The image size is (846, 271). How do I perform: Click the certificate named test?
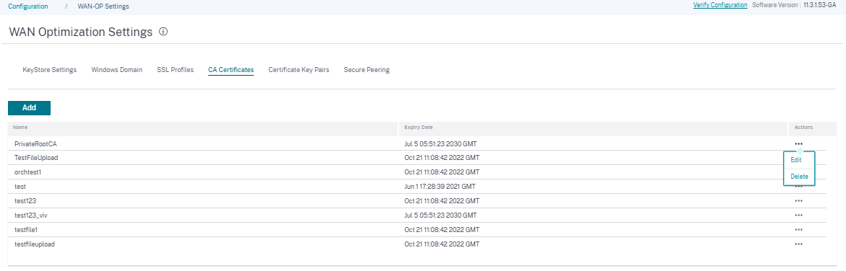20,187
